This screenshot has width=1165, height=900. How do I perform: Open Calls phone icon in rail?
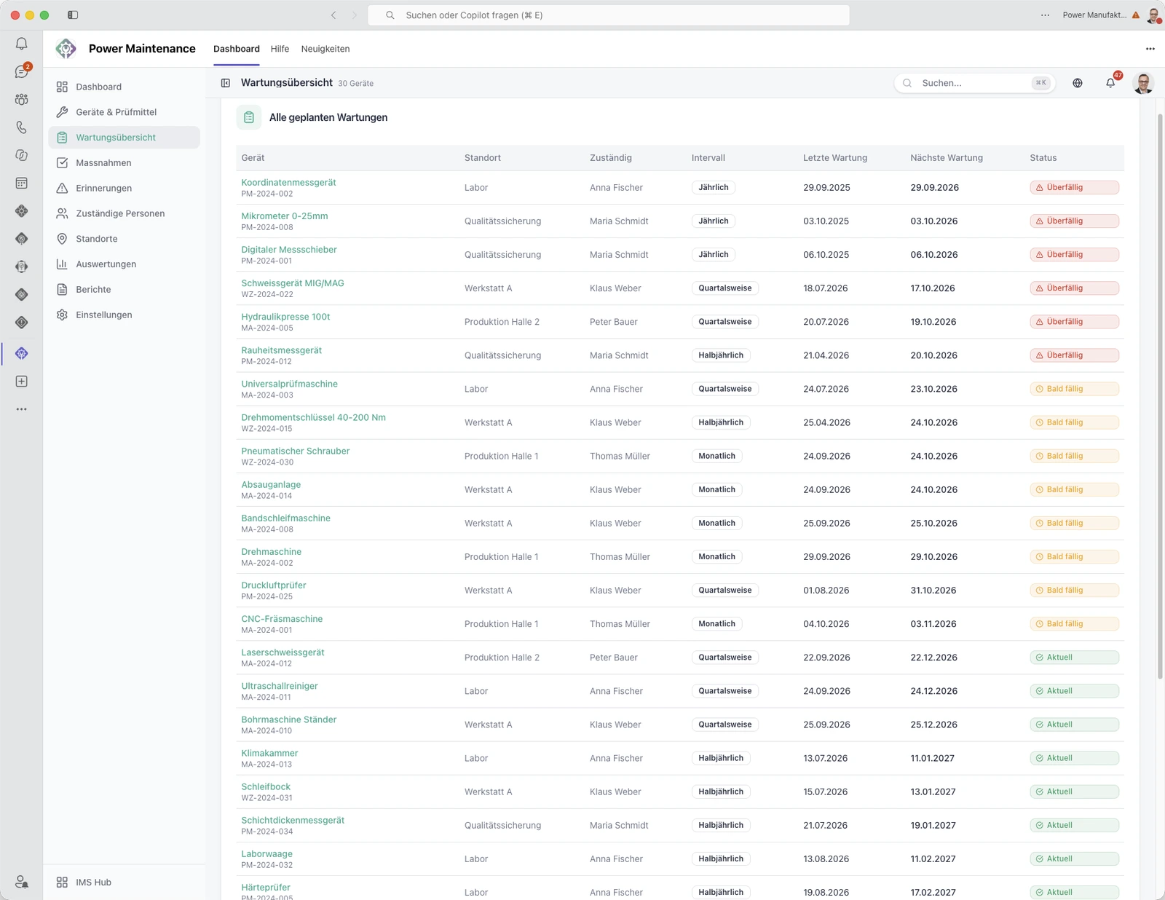pos(21,127)
